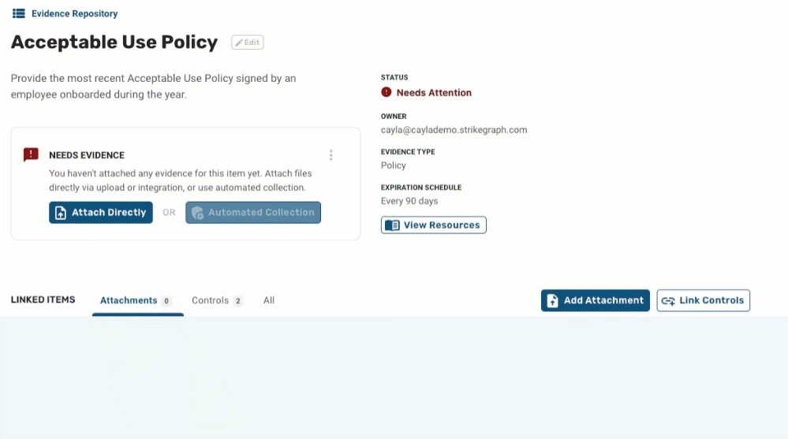Open the Evidence Repository breadcrumb link
The height and width of the screenshot is (439, 788).
(74, 13)
